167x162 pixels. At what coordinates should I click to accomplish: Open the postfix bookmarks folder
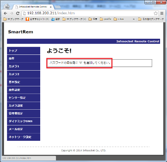[106, 19]
